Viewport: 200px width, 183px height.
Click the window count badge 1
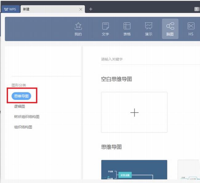tap(196, 9)
